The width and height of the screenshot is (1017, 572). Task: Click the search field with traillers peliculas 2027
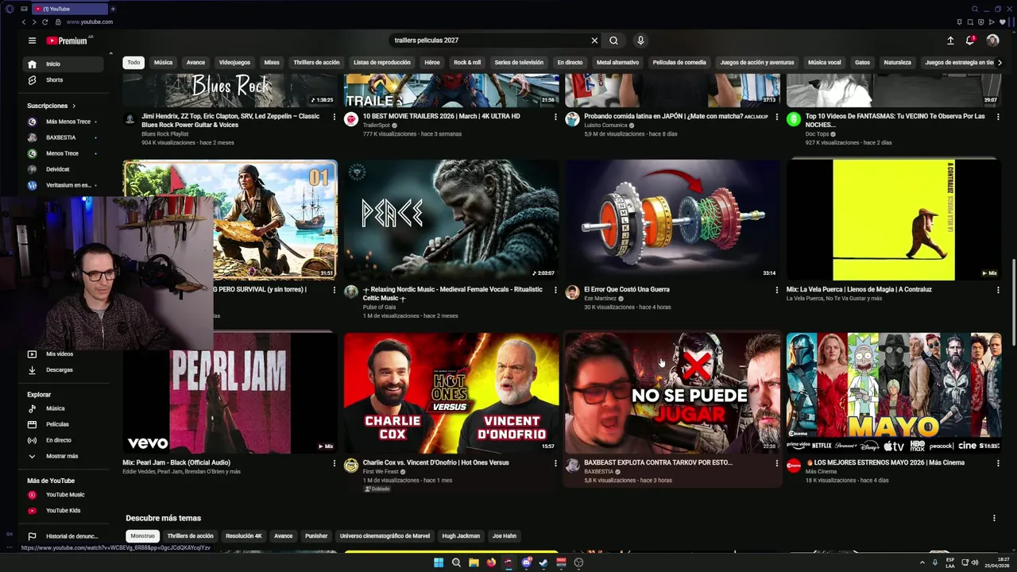point(489,41)
